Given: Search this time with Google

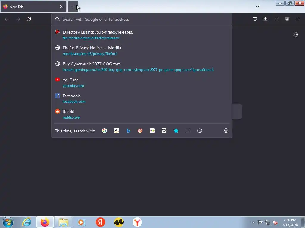Looking at the screenshot, I should pyautogui.click(x=105, y=131).
